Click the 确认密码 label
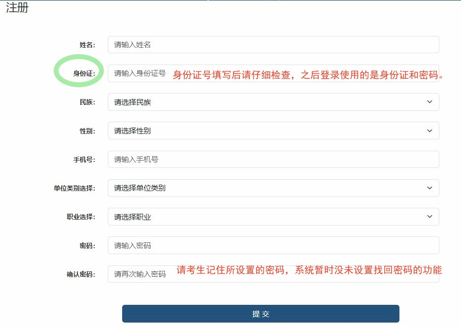The width and height of the screenshot is (461, 327). point(81,274)
